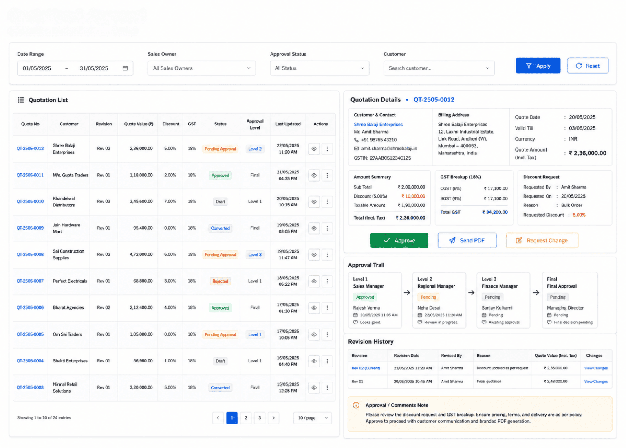
Task: Open calendar icon in Date Range field
Action: (125, 68)
